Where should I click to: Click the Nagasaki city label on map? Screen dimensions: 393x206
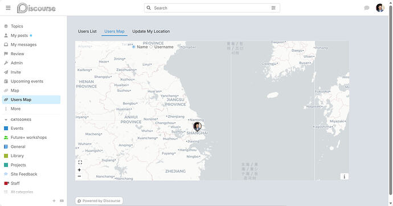(313, 106)
